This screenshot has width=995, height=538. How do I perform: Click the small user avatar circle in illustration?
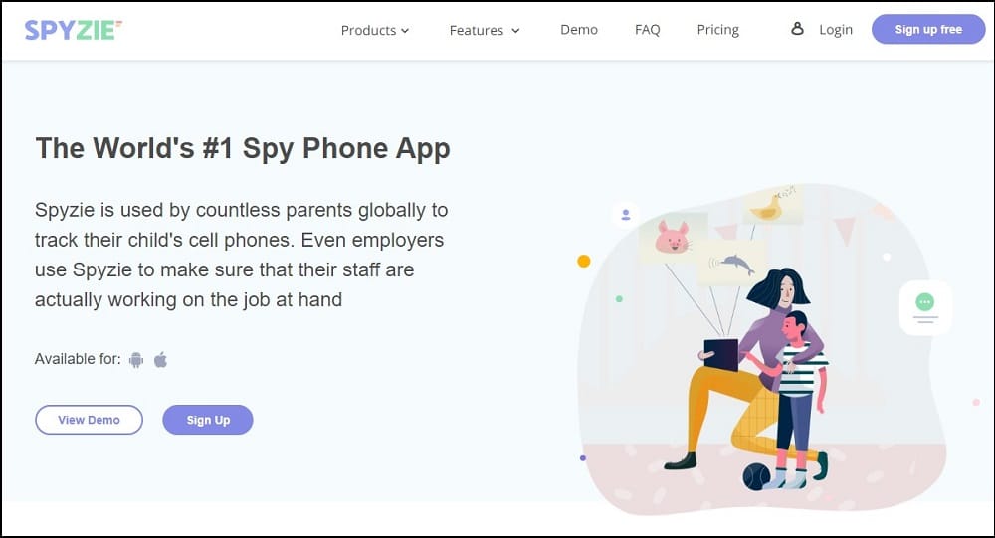[626, 215]
